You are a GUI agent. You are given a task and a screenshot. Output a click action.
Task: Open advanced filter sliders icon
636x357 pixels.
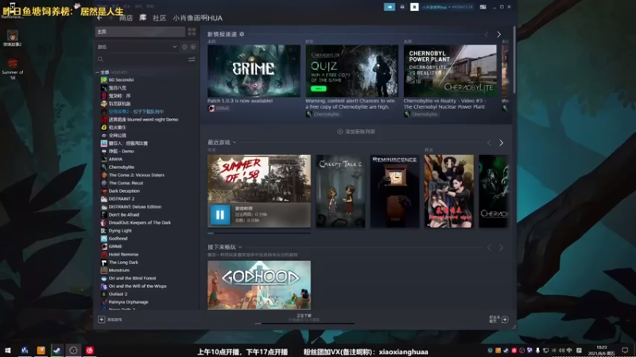pyautogui.click(x=192, y=59)
